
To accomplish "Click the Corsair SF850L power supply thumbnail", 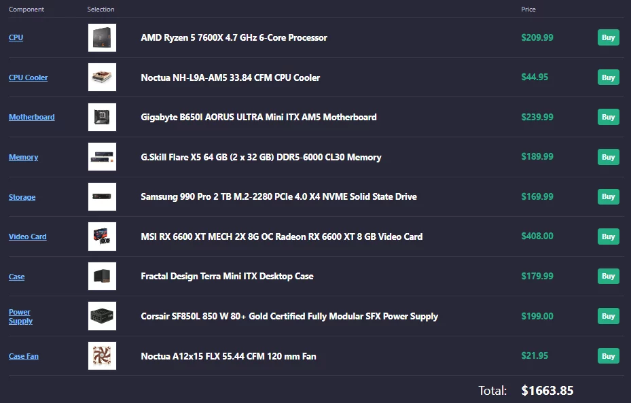I will point(102,315).
